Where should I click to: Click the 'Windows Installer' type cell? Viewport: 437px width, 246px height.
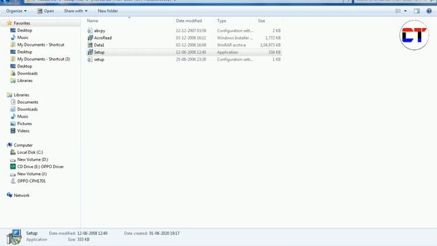pyautogui.click(x=235, y=38)
